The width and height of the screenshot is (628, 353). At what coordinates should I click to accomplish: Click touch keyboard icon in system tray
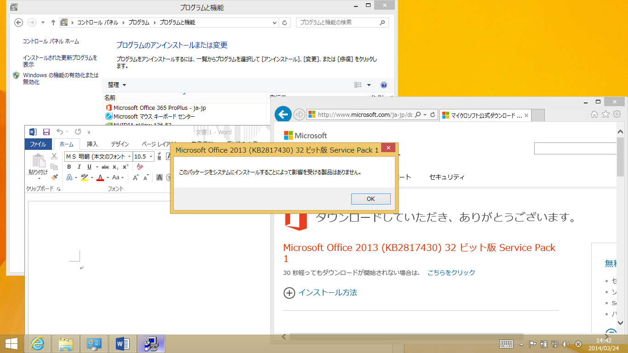point(506,344)
